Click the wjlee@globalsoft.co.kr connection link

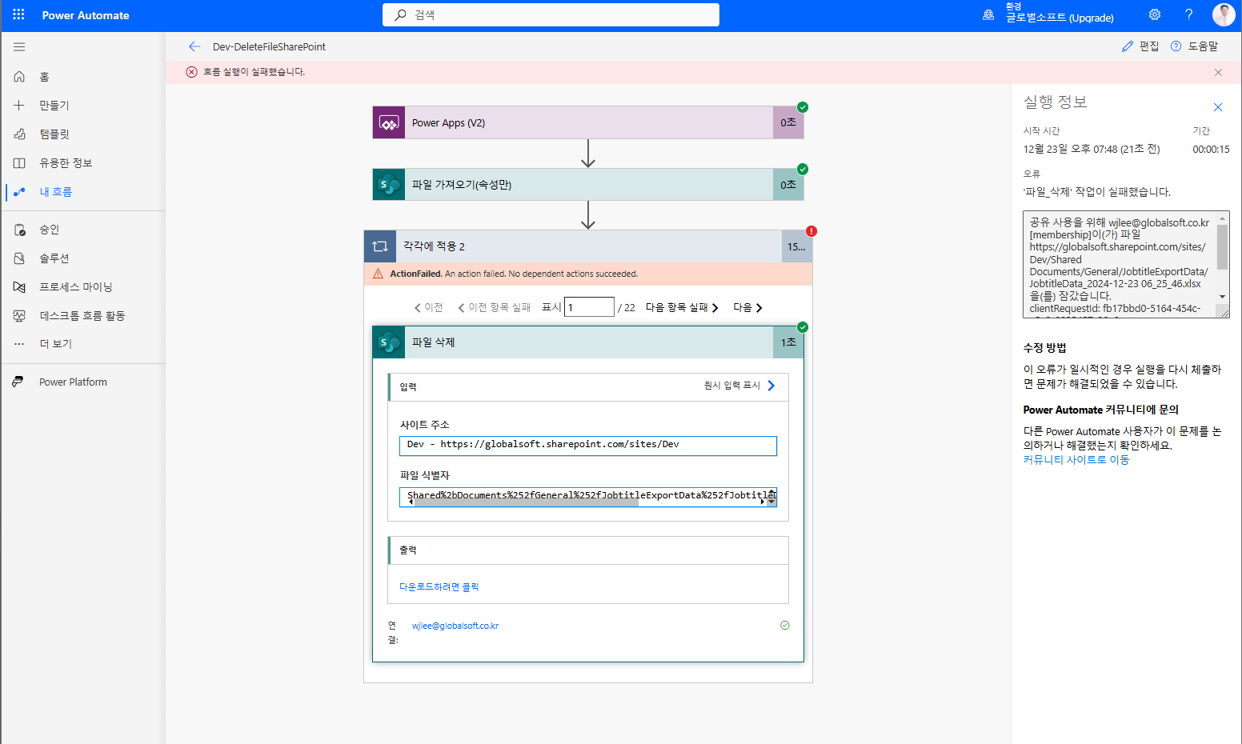pyautogui.click(x=455, y=626)
